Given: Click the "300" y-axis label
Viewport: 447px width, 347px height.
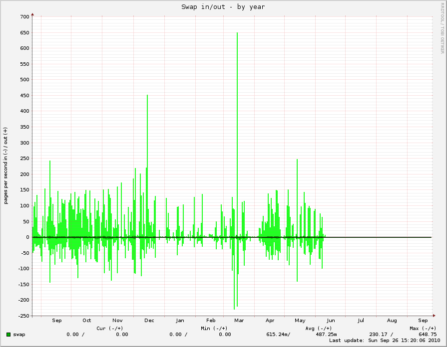Looking at the screenshot, I should (25, 143).
